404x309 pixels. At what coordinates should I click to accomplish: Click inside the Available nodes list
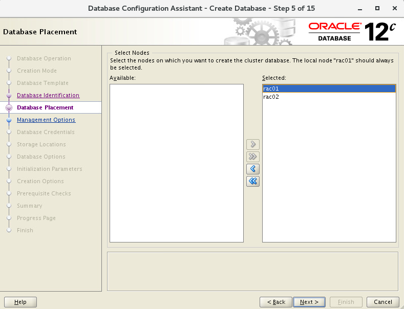(177, 163)
